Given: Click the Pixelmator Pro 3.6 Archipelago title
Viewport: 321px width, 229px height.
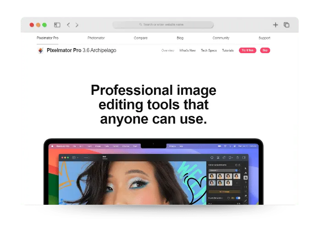Looking at the screenshot, I should 82,50.
